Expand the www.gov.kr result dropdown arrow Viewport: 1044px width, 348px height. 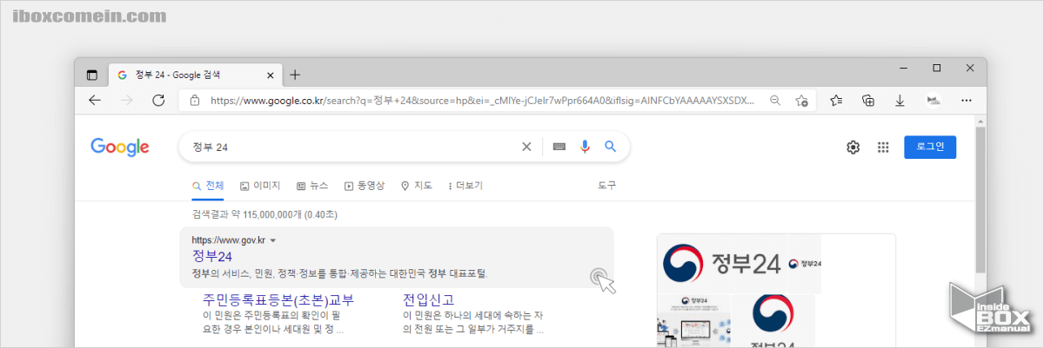tap(273, 240)
